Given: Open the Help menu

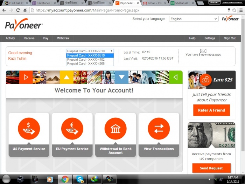Looking at the screenshot, I should [x=192, y=38].
